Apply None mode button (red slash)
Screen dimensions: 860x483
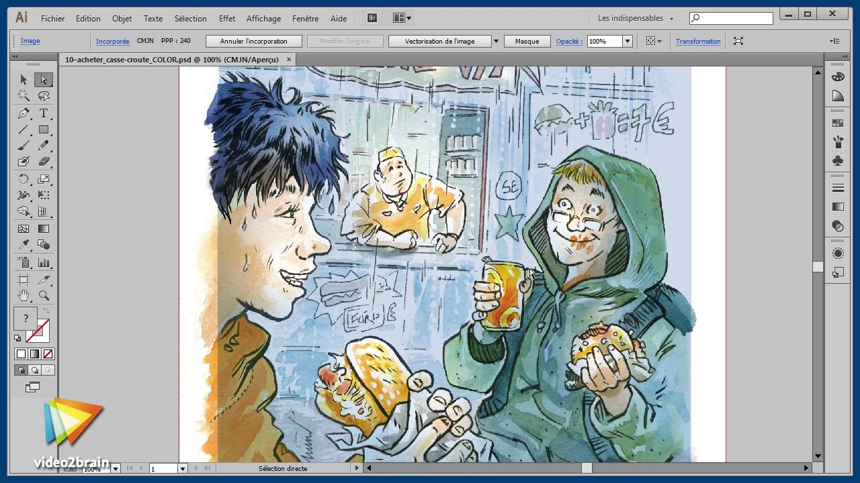[x=48, y=354]
